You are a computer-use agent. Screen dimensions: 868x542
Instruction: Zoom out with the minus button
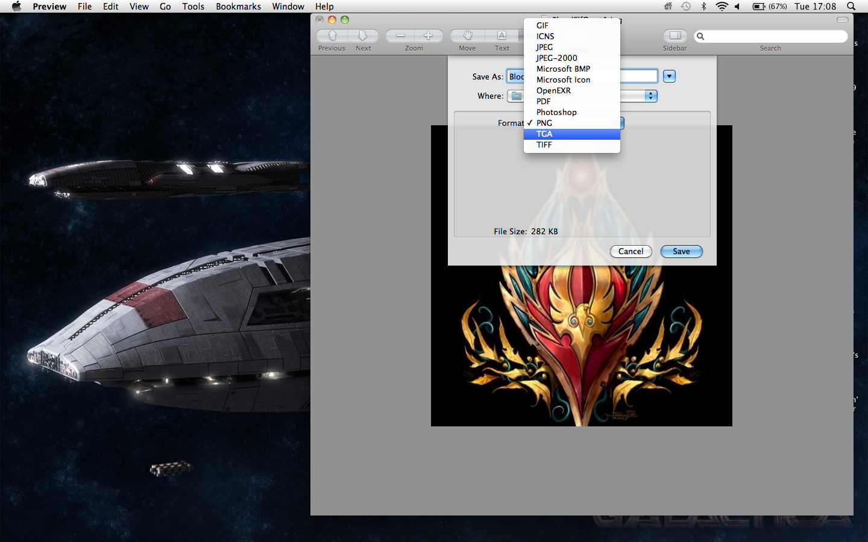(400, 36)
